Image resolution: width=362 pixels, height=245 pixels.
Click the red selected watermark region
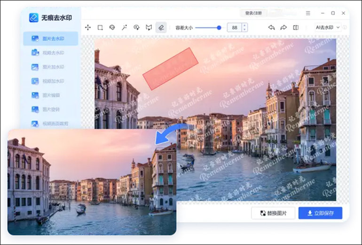170,69
